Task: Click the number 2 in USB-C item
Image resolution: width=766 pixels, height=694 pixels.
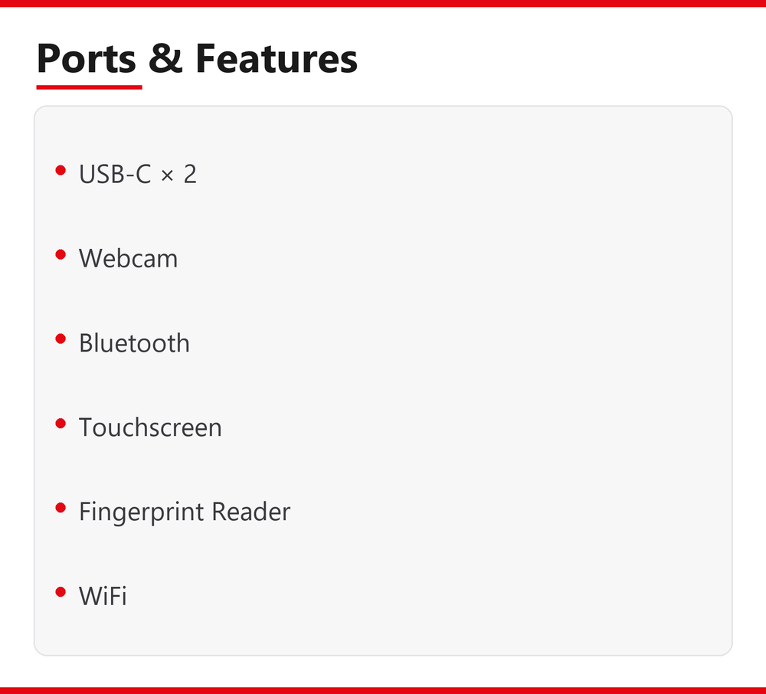Action: click(x=190, y=174)
